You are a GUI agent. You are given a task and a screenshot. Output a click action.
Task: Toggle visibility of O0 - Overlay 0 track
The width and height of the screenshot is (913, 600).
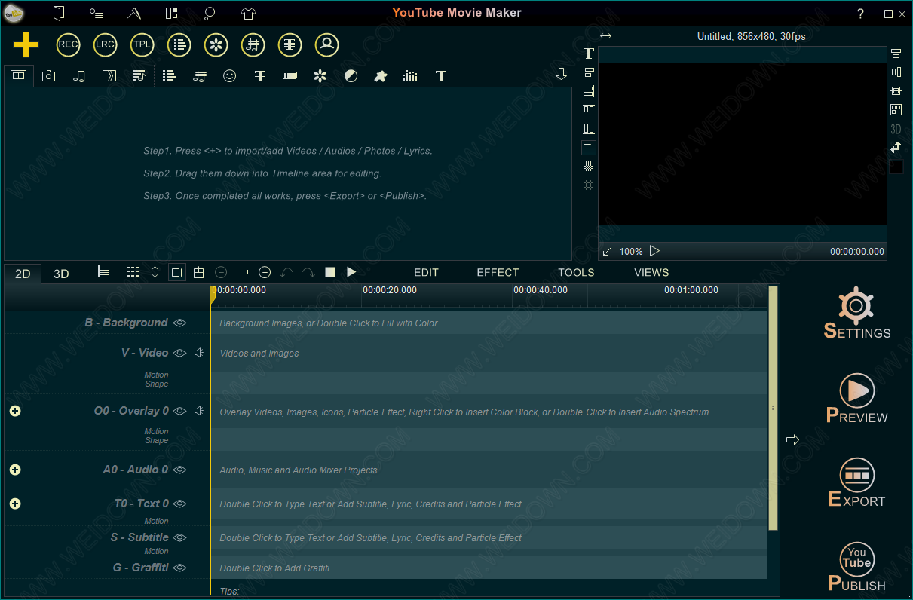[x=179, y=411]
